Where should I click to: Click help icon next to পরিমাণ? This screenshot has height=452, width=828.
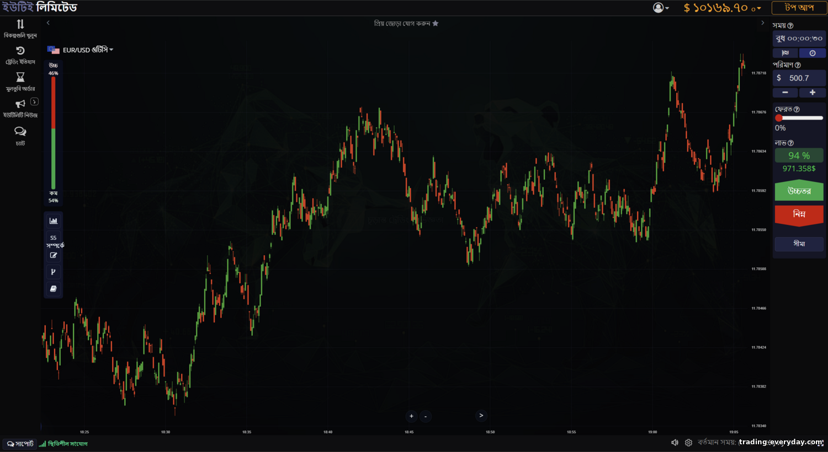click(x=798, y=65)
